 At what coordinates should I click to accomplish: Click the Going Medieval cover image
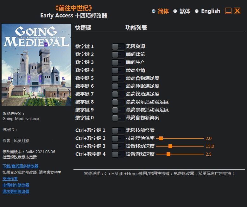tap(36, 65)
